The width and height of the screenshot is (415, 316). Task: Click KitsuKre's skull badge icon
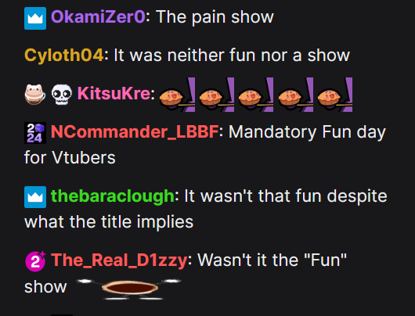point(61,94)
